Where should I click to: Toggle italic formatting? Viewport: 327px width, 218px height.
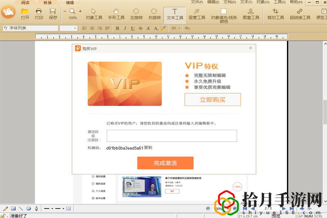coord(125,28)
